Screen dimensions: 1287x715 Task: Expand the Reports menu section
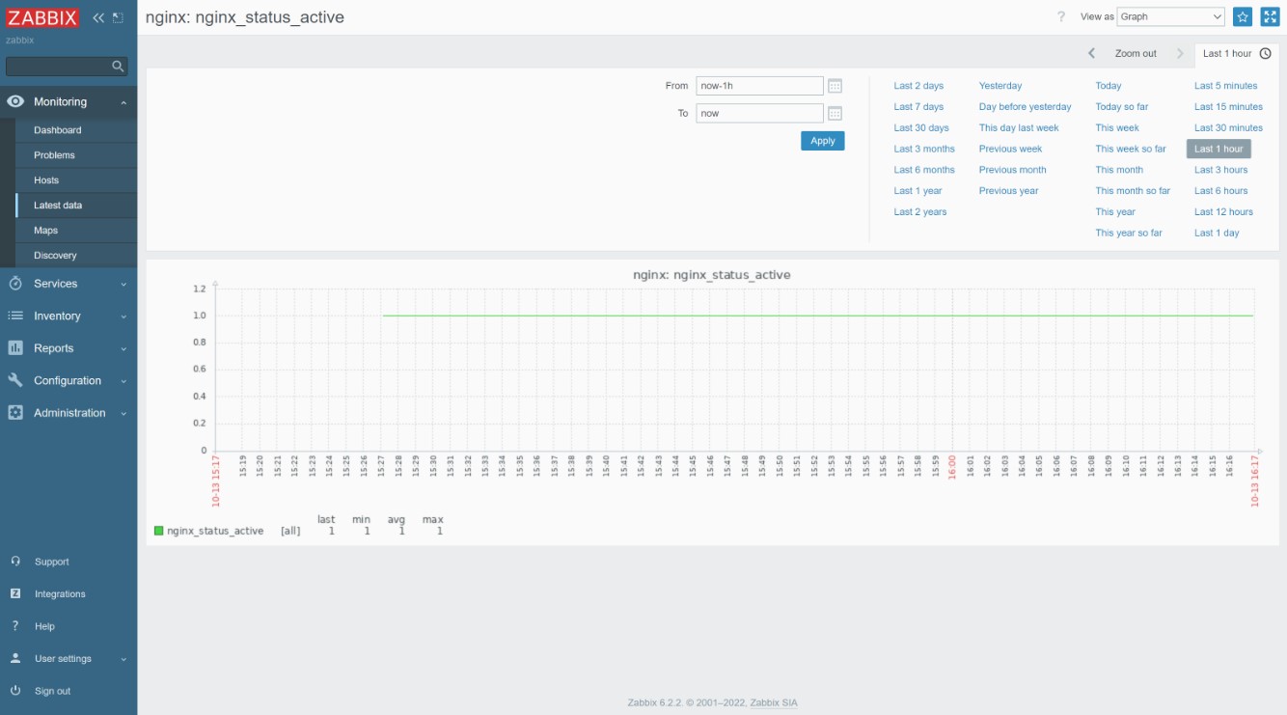[x=123, y=349]
